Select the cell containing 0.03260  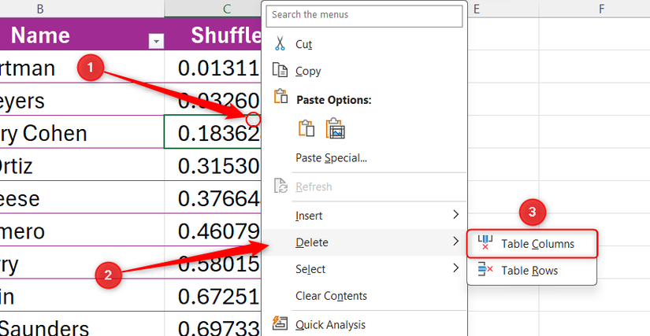213,99
